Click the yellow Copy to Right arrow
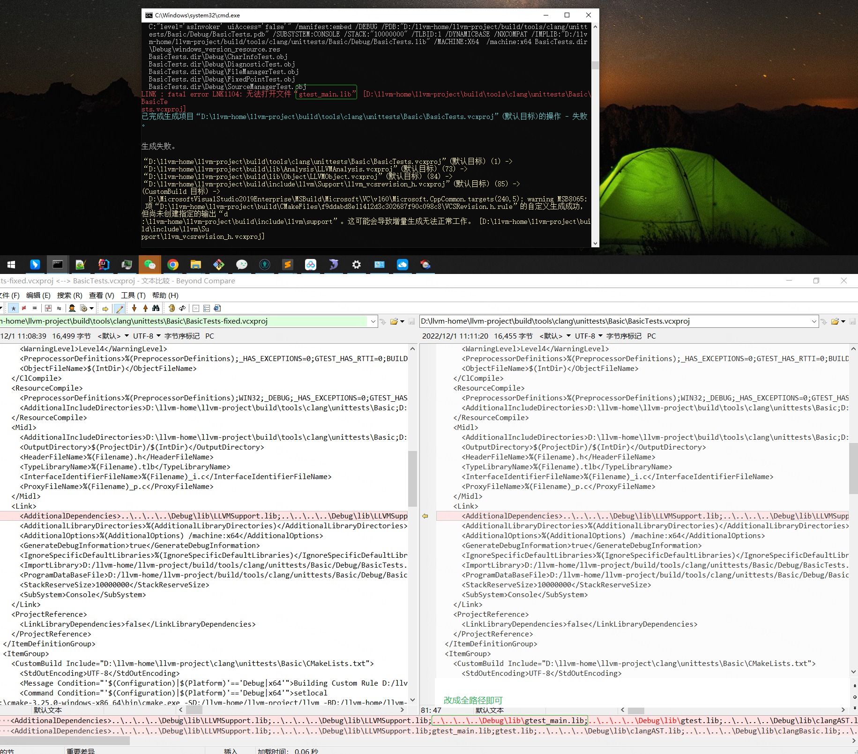This screenshot has height=754, width=858. click(105, 308)
